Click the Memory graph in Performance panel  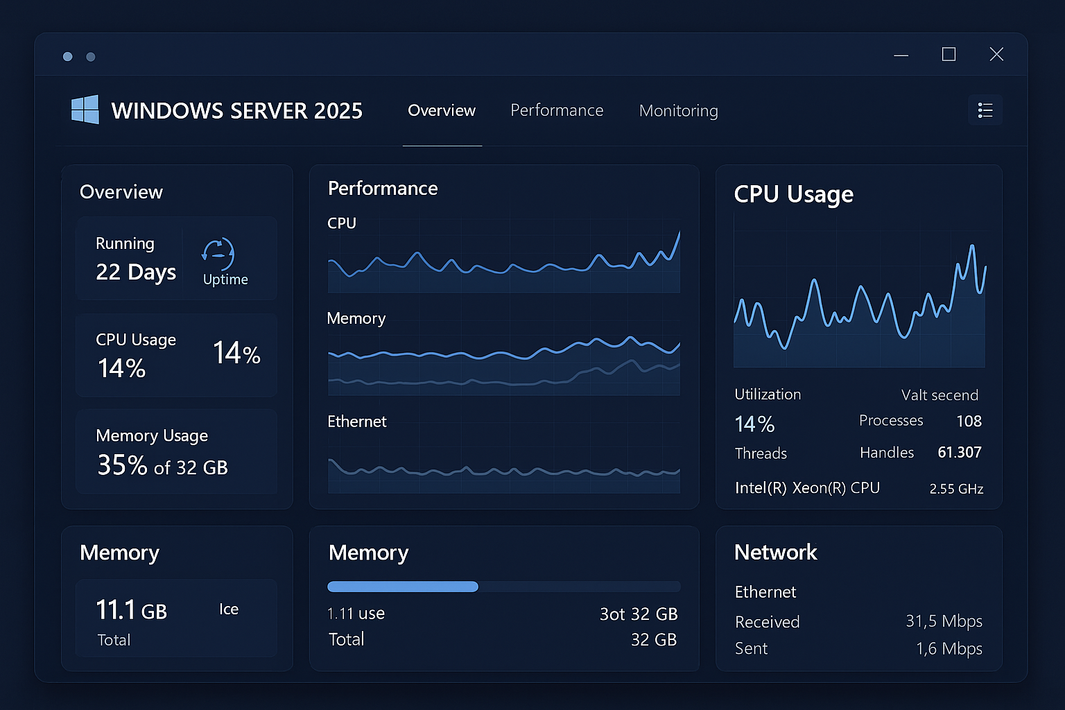click(x=503, y=363)
